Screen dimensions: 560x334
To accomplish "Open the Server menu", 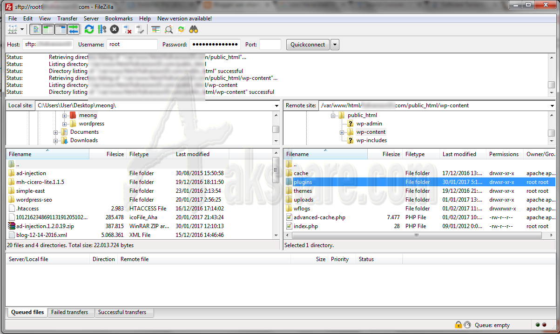I will 91,19.
